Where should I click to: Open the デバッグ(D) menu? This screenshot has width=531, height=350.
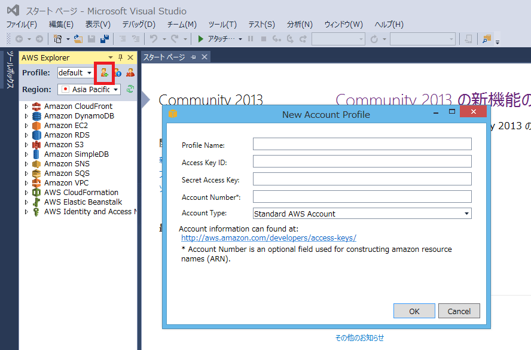click(139, 25)
